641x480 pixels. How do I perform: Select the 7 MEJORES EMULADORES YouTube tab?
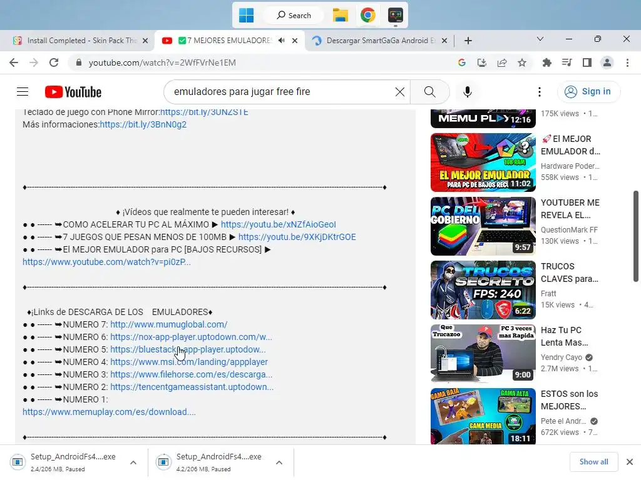tap(224, 41)
